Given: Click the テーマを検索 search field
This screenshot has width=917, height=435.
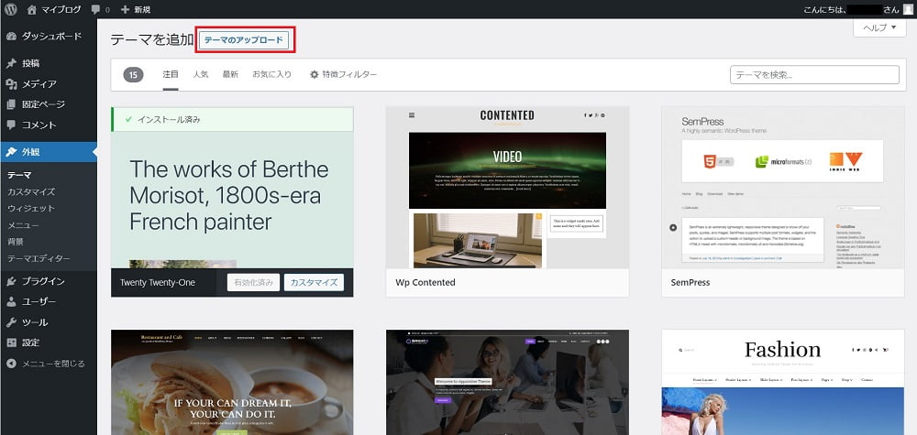Looking at the screenshot, I should pos(814,75).
